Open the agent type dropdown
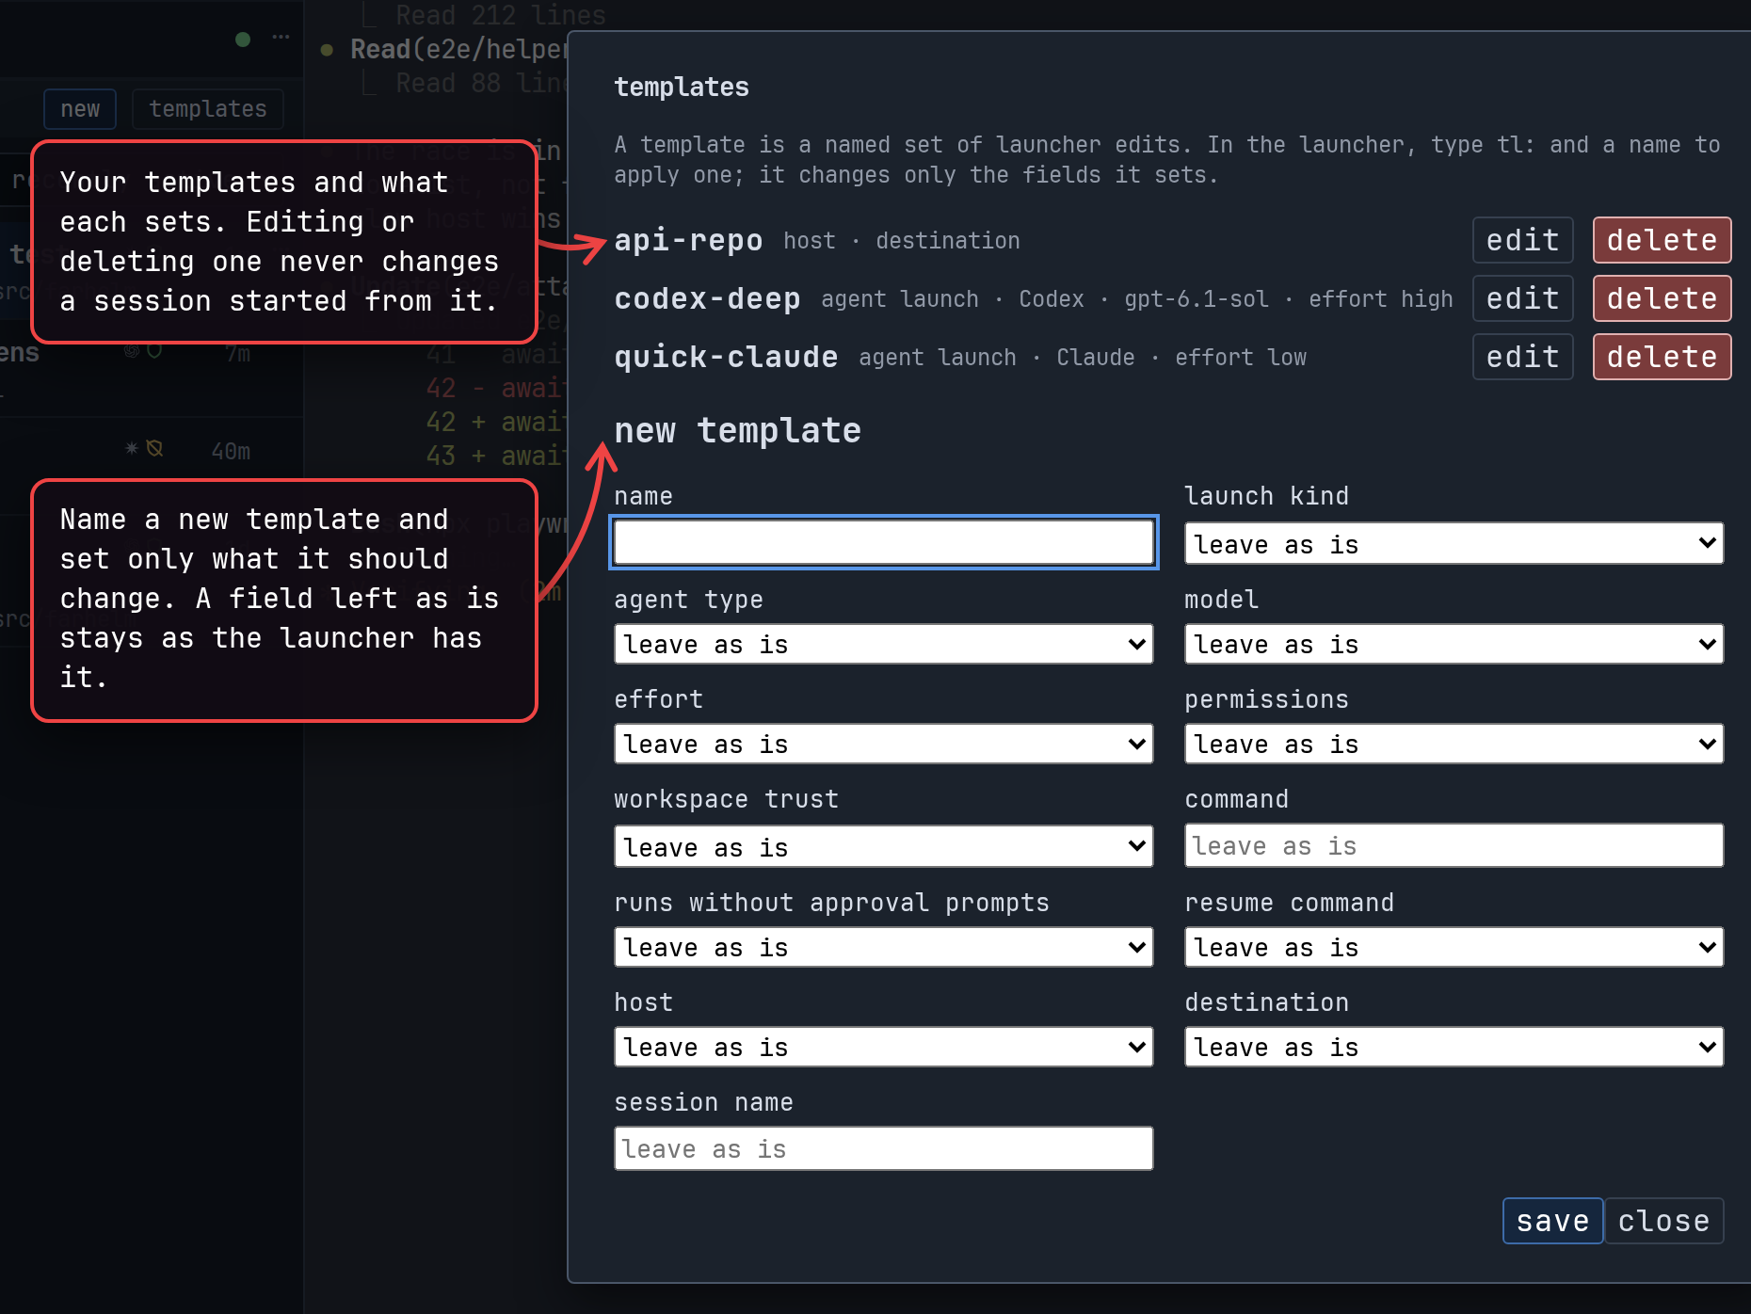 click(x=884, y=644)
